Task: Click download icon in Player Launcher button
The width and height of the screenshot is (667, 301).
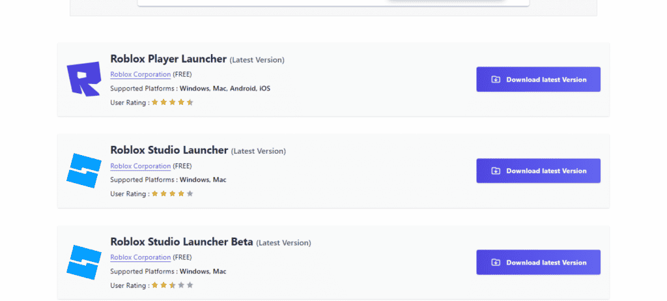Action: point(496,79)
